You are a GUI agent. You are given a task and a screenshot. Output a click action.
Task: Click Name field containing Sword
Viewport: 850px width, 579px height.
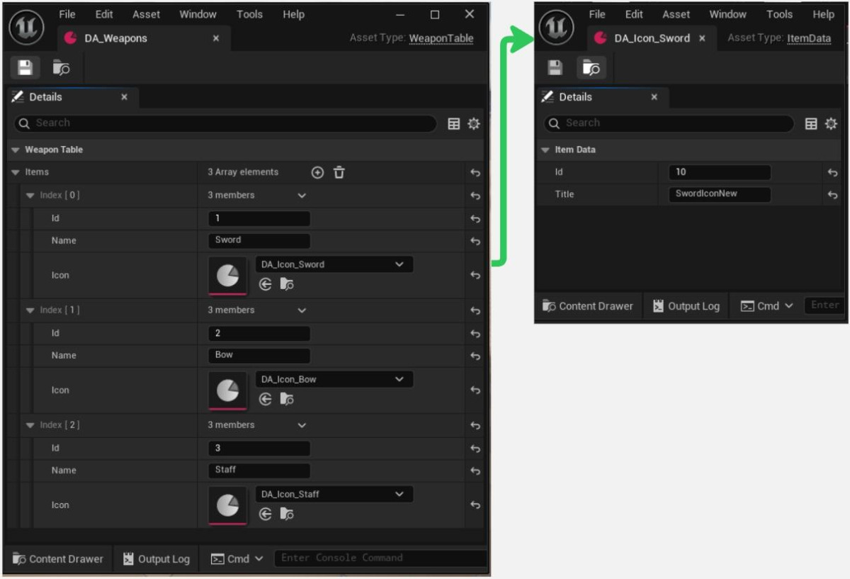(259, 240)
